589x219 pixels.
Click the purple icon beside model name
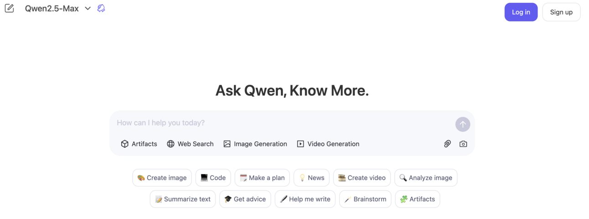(101, 8)
